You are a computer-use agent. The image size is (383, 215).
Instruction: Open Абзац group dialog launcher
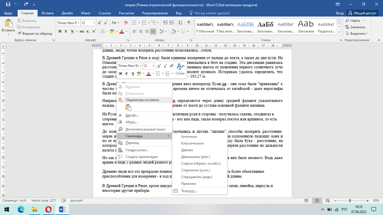click(x=191, y=40)
